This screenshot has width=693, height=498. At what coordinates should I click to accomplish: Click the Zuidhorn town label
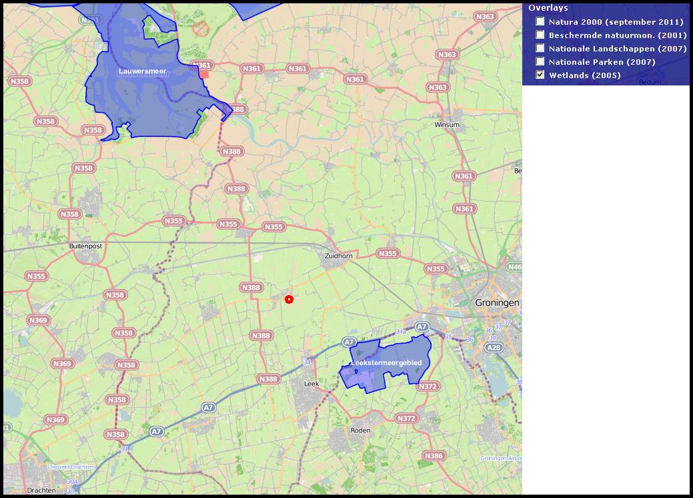337,256
